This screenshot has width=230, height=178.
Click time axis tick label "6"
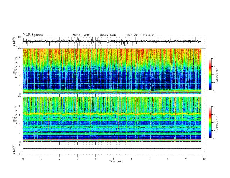(x=132, y=159)
